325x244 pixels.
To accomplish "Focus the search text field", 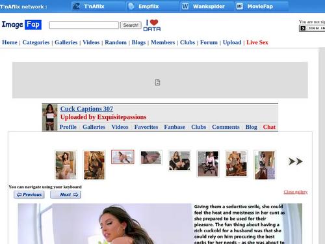I will 84,25.
